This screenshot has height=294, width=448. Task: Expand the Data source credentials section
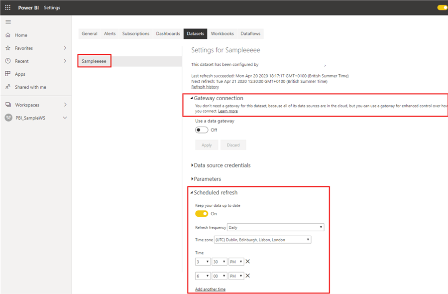point(192,165)
